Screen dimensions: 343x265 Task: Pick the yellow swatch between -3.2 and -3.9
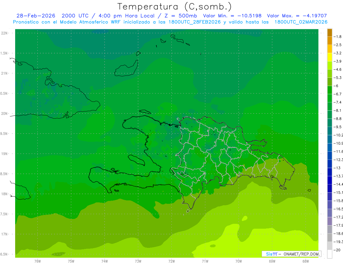pos(330,57)
